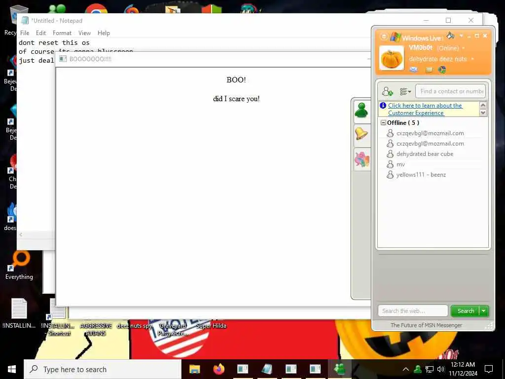Select the Graveyard Party Scre... desktop label
Screen dimensions: 505x379
[x=173, y=329]
